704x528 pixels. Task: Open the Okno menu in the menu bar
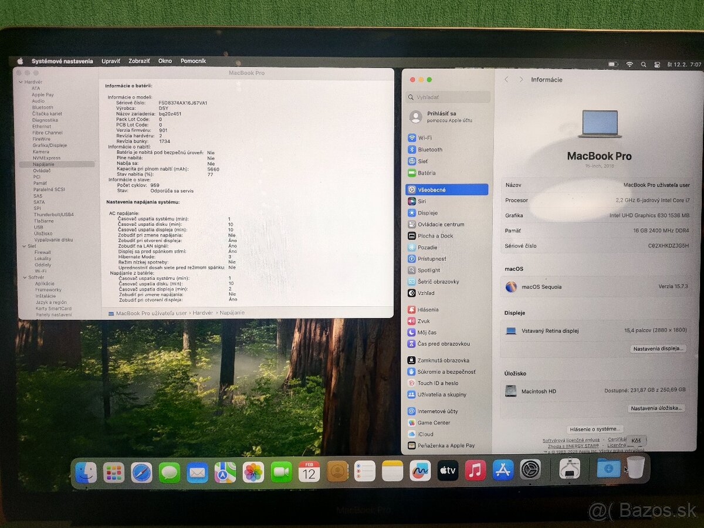point(164,60)
